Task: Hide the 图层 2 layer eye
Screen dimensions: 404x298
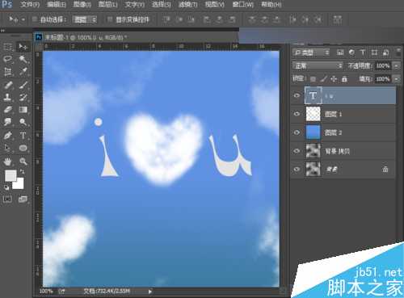Action: (297, 132)
